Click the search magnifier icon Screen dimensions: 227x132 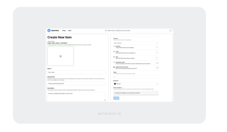pos(106,30)
